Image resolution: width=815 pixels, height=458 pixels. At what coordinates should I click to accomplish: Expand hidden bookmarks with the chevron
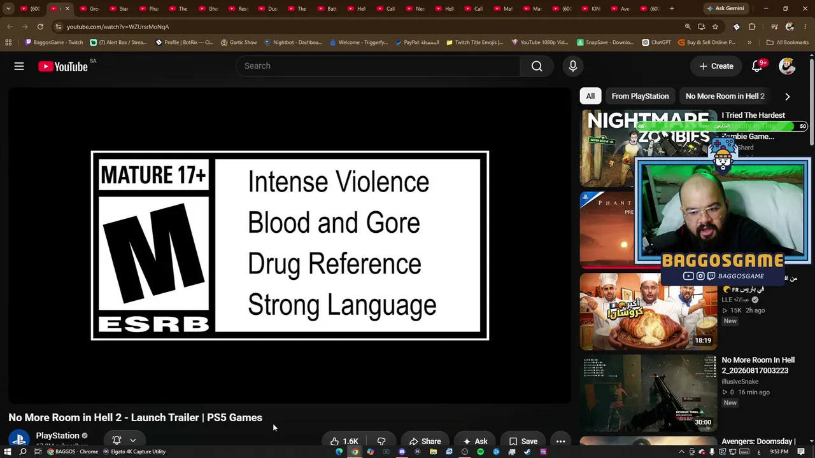click(749, 43)
